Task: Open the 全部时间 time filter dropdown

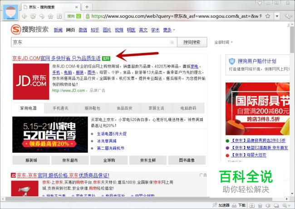Action: click(224, 42)
